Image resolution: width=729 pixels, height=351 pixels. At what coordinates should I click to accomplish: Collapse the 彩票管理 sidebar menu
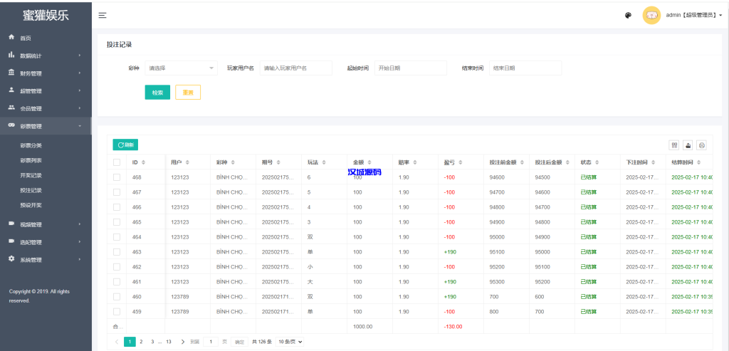(46, 126)
